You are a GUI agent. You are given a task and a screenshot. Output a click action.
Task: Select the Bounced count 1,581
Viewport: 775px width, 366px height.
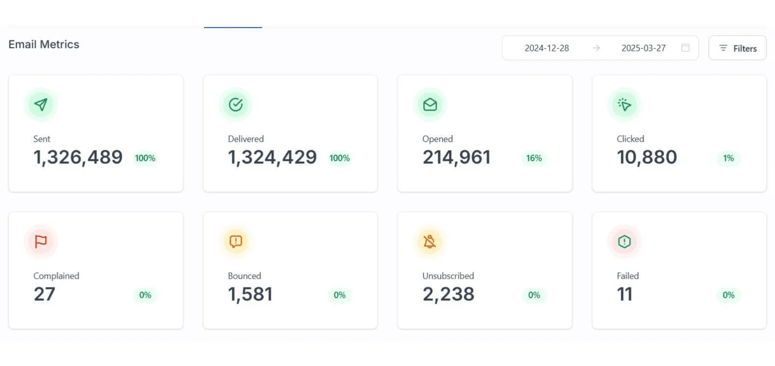coord(250,294)
